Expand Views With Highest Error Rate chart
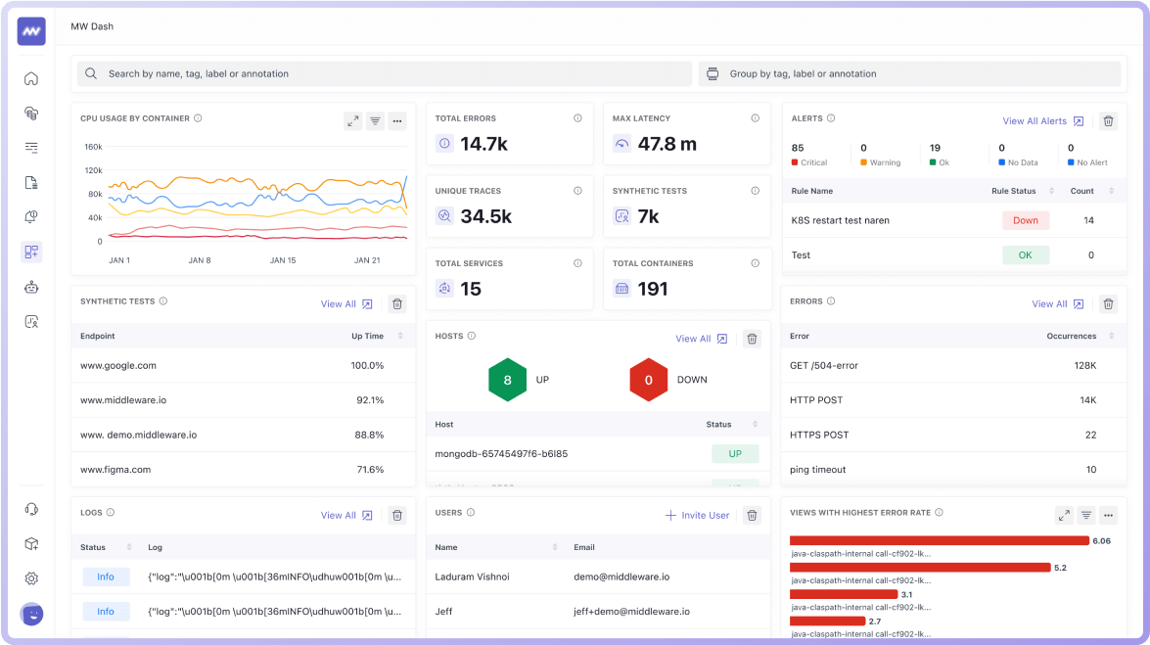The image size is (1150, 645). point(1064,515)
